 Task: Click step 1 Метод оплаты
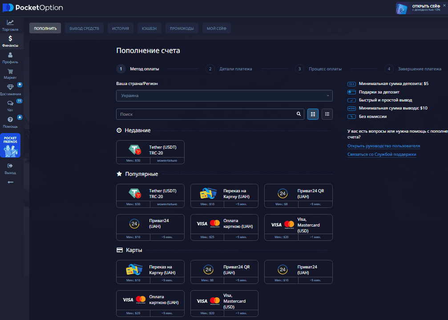pos(138,69)
